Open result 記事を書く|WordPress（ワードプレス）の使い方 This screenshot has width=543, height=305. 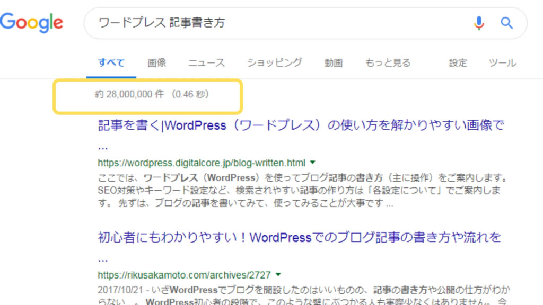pyautogui.click(x=301, y=125)
